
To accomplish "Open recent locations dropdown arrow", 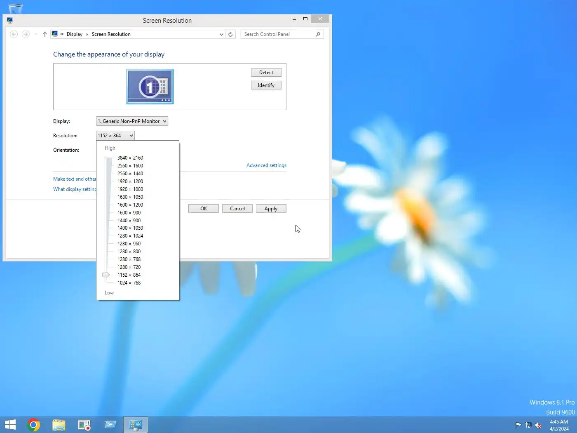I will click(35, 34).
